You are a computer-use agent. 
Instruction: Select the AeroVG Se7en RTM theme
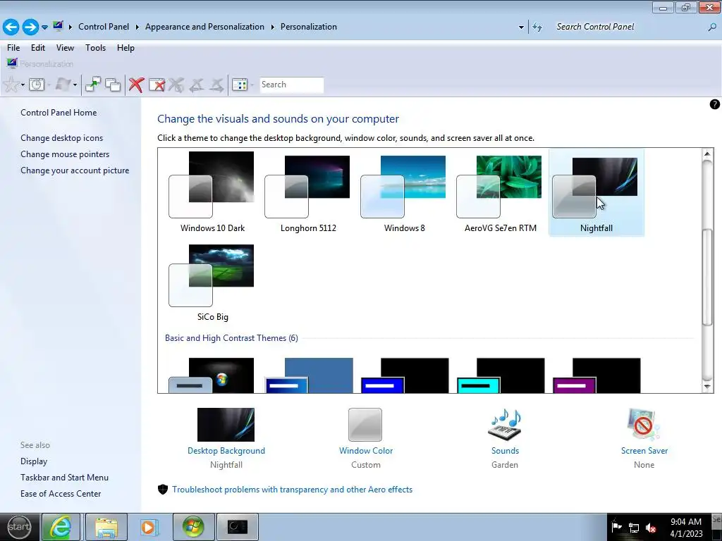pos(500,192)
